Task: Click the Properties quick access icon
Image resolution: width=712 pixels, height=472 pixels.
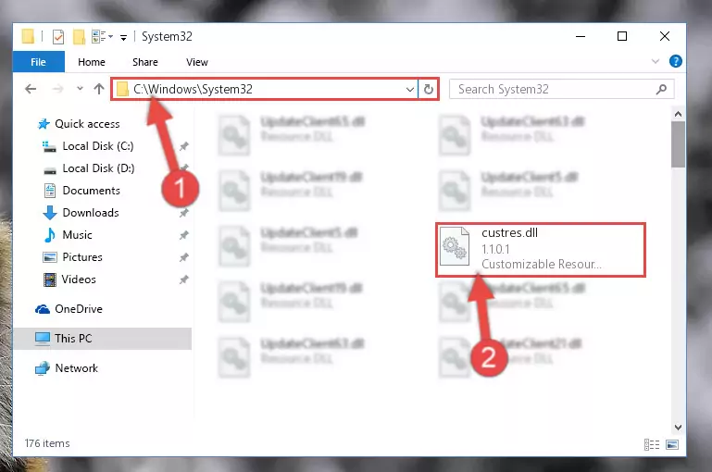Action: click(x=58, y=37)
